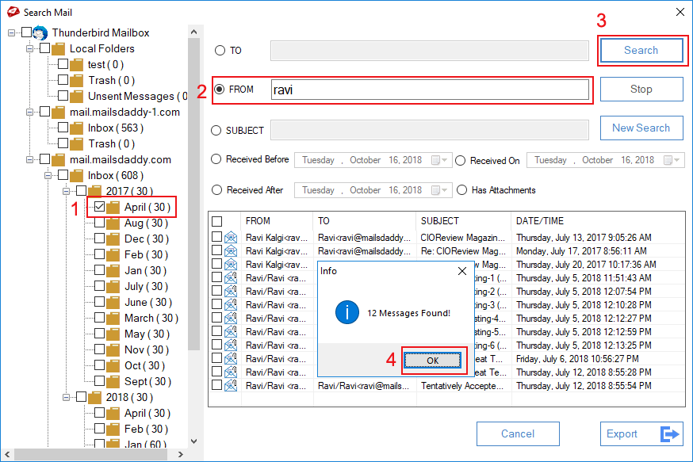
Task: Click the Nov (30) folder icon
Action: point(113,350)
